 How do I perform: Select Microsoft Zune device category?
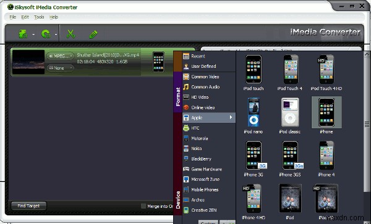coord(209,180)
